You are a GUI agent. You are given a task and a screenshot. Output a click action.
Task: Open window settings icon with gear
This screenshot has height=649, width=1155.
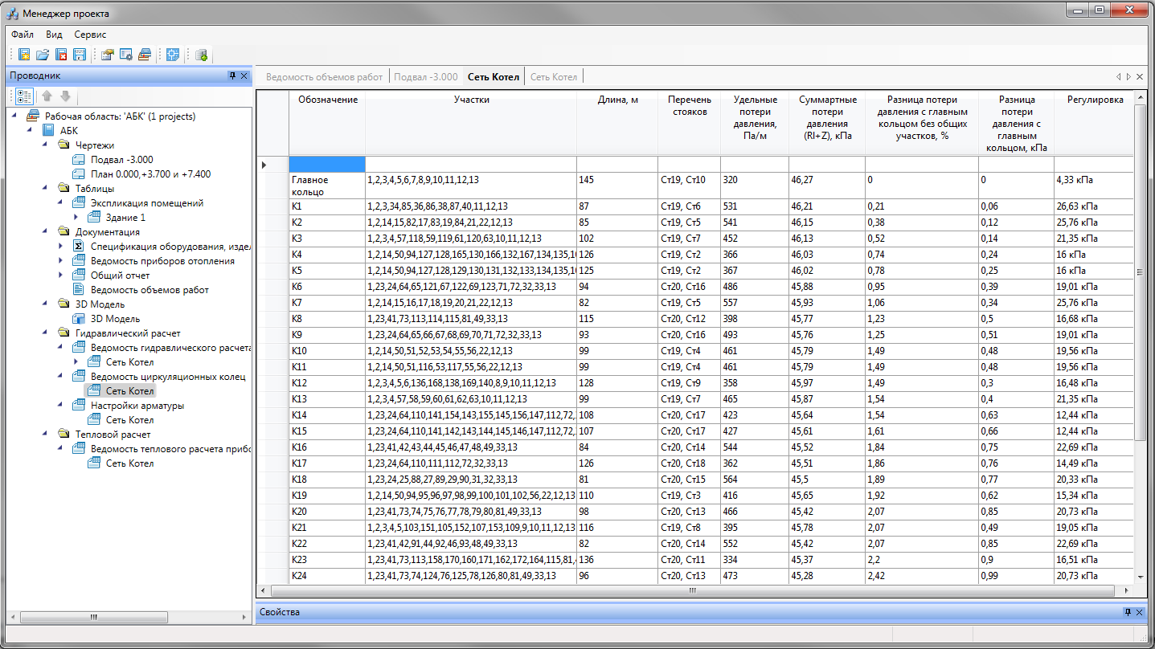point(125,55)
